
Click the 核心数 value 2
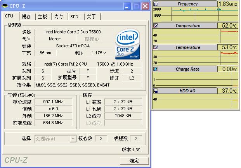(x=101, y=139)
